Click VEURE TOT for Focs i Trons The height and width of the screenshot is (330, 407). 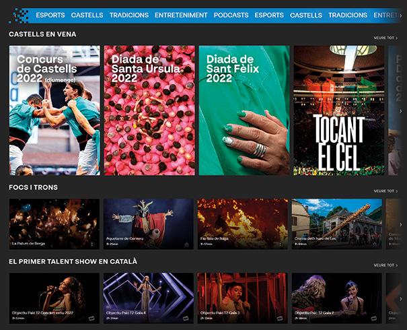(385, 191)
